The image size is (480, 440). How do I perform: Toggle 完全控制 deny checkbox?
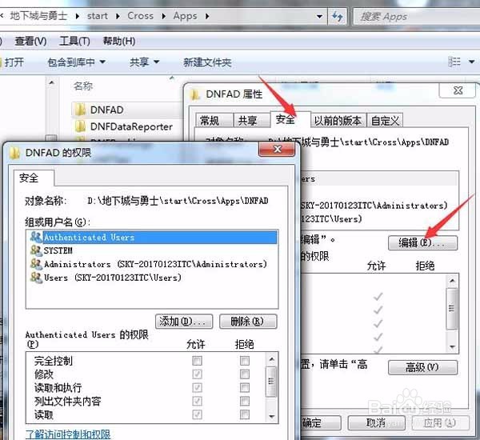pyautogui.click(x=244, y=361)
